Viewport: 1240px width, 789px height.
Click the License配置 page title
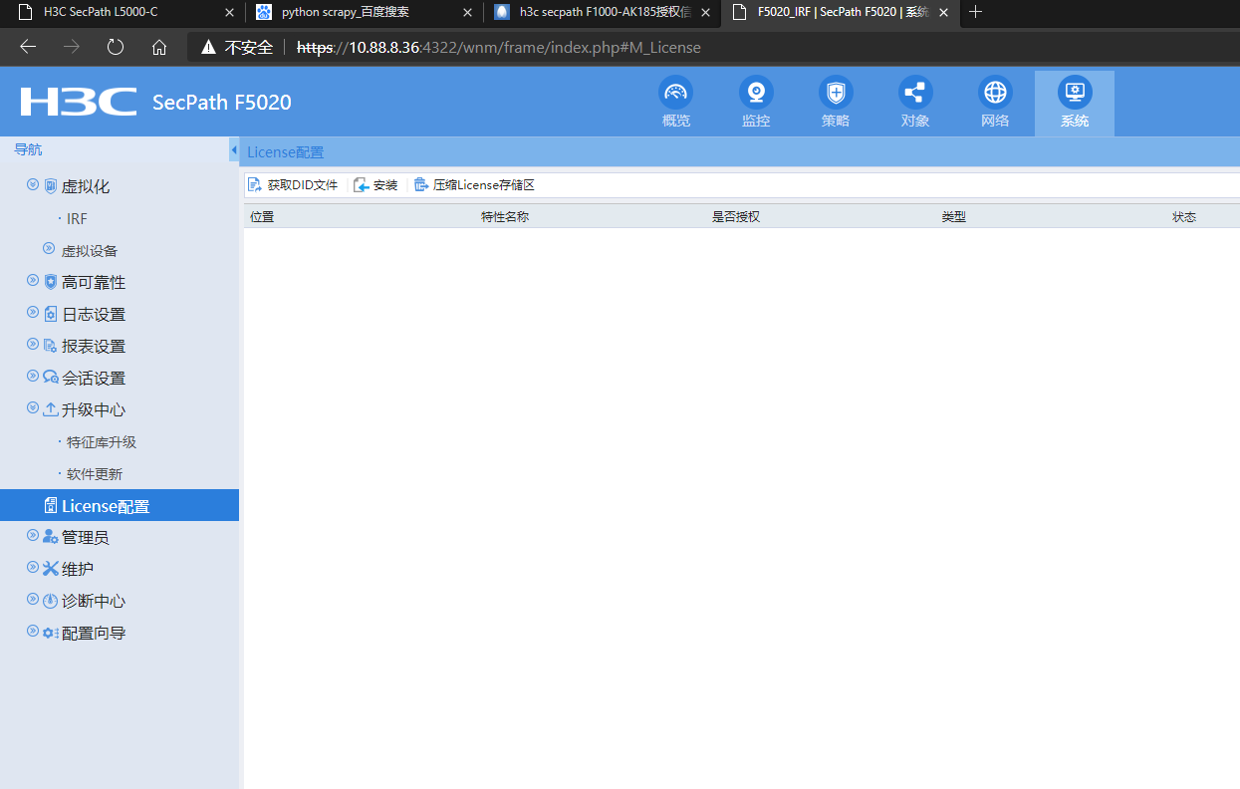coord(285,152)
